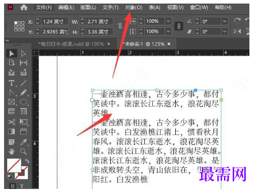Close the 未命名-1 tab
This screenshot has width=256, height=190.
click(169, 44)
